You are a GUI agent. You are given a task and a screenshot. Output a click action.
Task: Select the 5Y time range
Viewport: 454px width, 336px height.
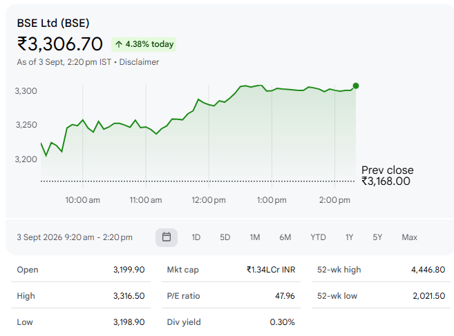click(377, 237)
